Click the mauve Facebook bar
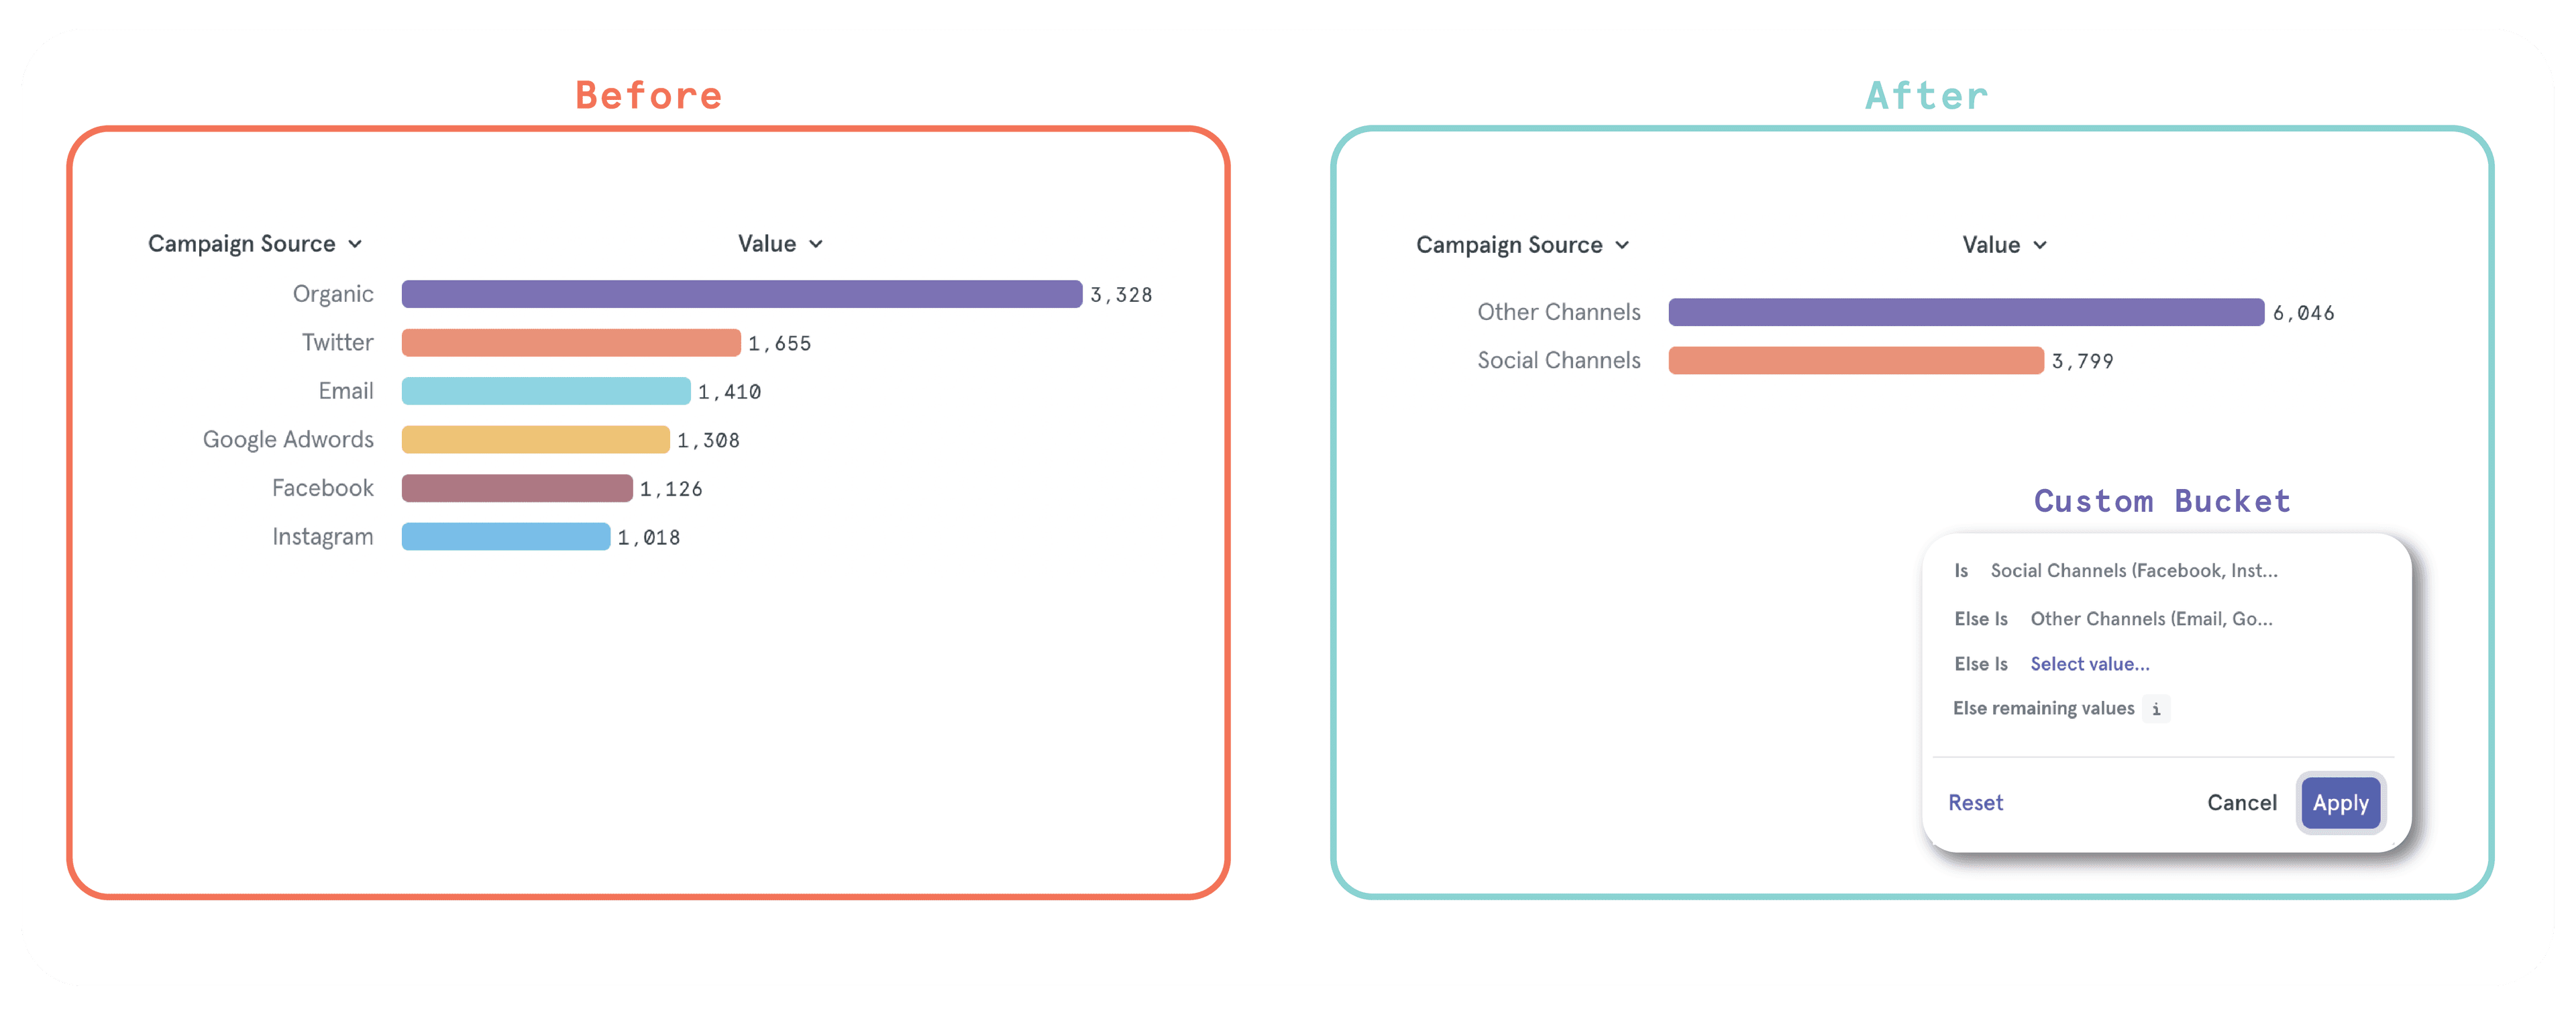This screenshot has width=2576, height=1029. pyautogui.click(x=517, y=488)
